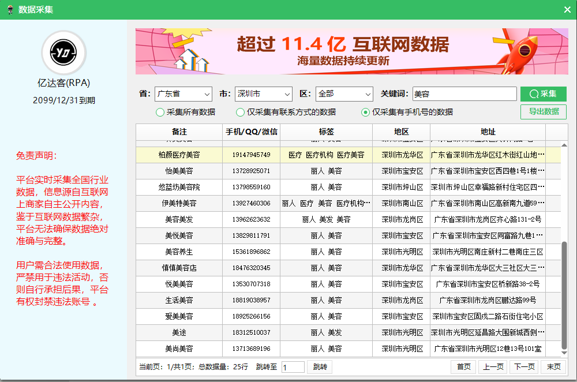Choose the 仅采集有手机号的数据 radio option

point(365,113)
